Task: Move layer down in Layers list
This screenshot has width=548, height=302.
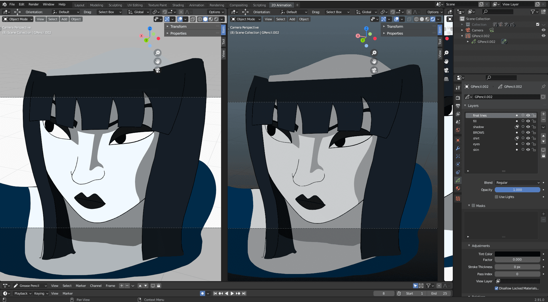Action: coord(543,141)
